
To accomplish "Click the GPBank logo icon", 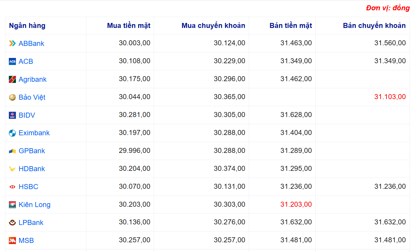I will (12, 151).
